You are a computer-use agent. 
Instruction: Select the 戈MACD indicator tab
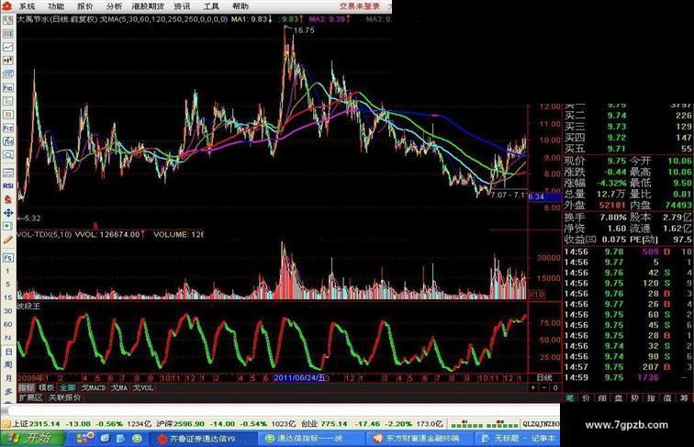(94, 387)
